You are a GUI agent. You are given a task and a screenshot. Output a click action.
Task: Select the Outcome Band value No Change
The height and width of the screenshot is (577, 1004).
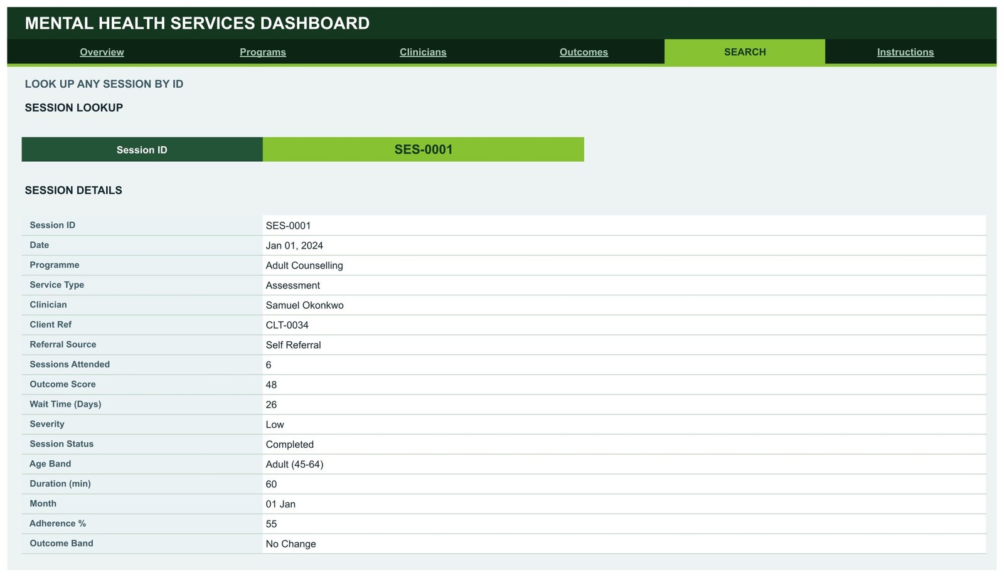[x=291, y=544]
